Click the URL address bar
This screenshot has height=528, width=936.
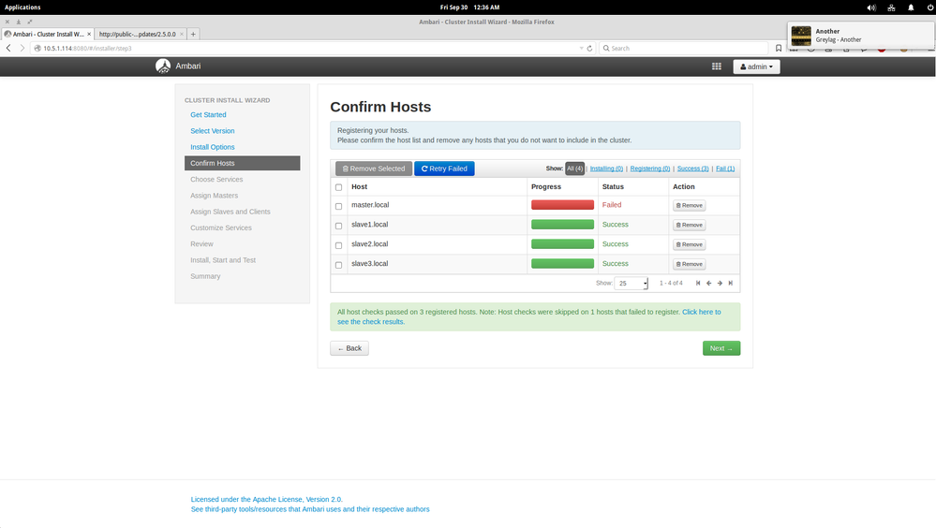pyautogui.click(x=305, y=49)
